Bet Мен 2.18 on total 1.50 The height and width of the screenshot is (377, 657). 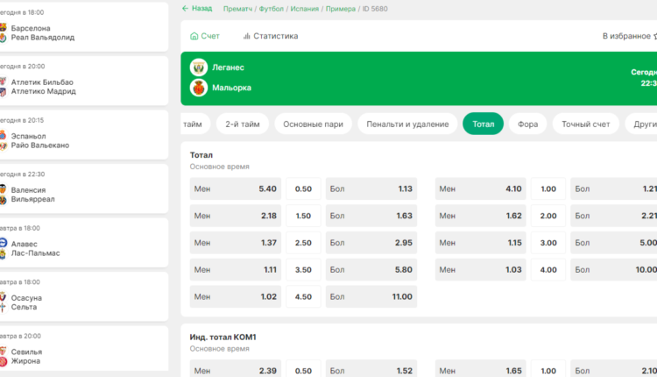coord(236,216)
